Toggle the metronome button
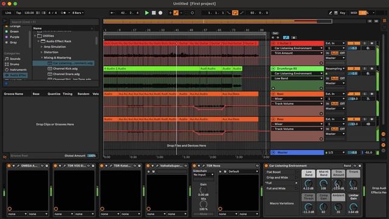Screen dimensions: 389x219 pos(63,13)
